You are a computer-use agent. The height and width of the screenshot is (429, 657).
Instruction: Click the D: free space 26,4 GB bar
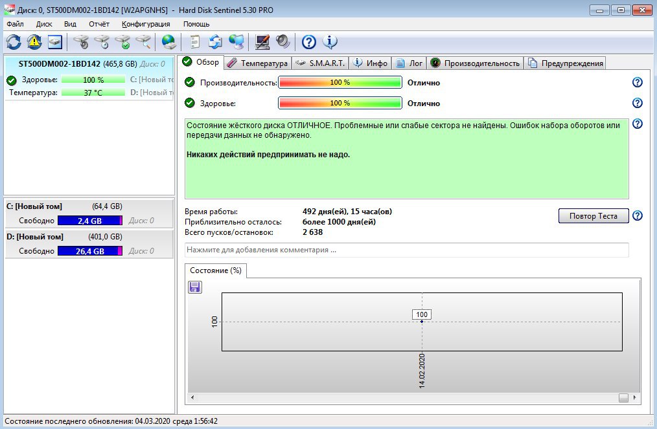point(89,251)
